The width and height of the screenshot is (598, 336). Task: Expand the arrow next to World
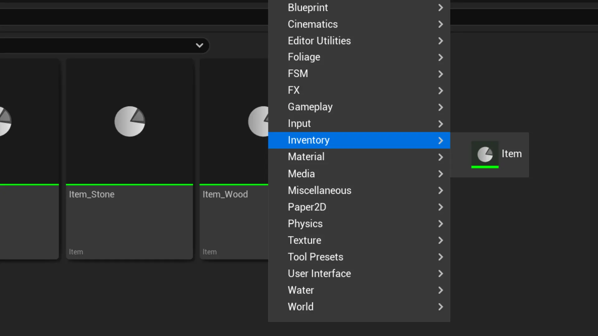pyautogui.click(x=440, y=307)
